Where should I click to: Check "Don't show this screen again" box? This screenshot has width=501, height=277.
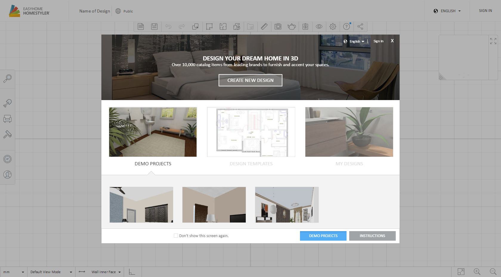[x=176, y=236]
